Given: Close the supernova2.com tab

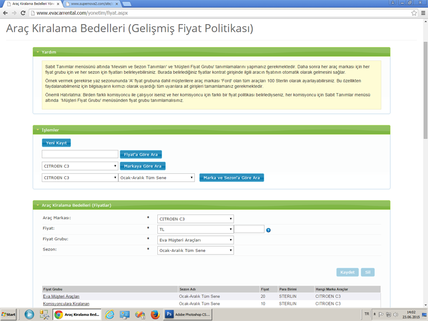Looking at the screenshot, I should click(x=117, y=4).
